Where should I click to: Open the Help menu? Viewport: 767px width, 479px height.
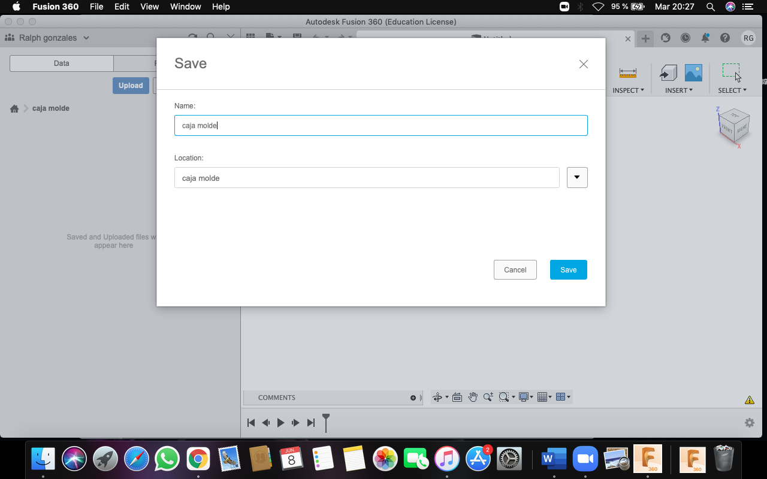pyautogui.click(x=221, y=7)
